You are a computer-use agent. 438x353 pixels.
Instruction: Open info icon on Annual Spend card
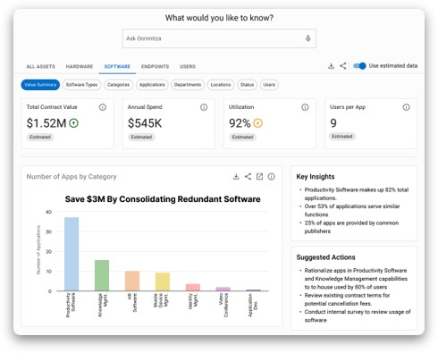pos(204,107)
